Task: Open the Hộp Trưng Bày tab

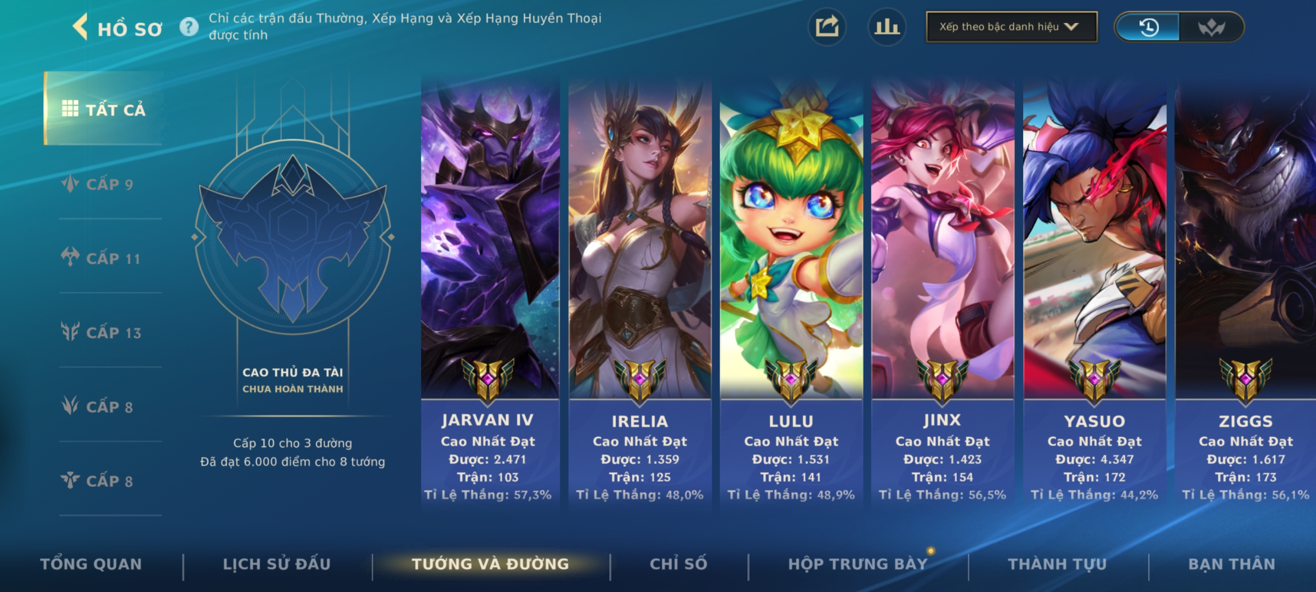Action: coord(858,564)
